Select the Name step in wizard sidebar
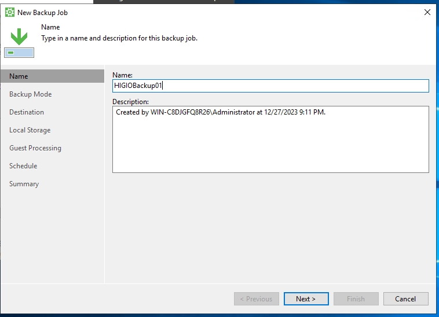Screen dimensions: 439x317 [19, 76]
